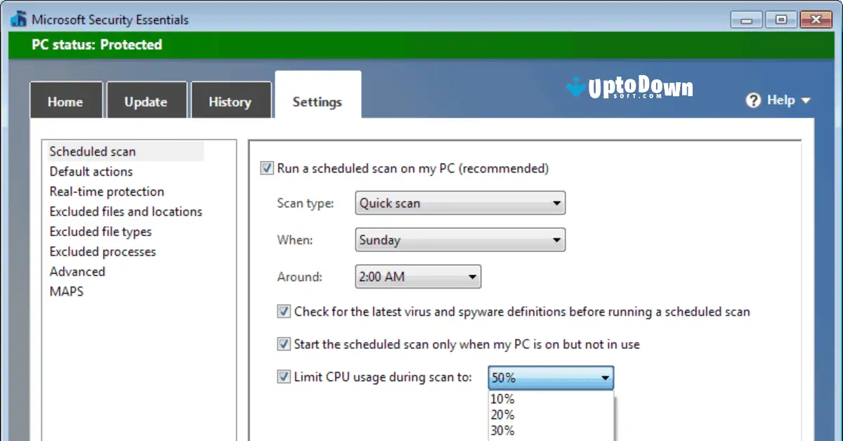
Task: Uncheck Run a scheduled scan on my PC
Action: tap(266, 168)
